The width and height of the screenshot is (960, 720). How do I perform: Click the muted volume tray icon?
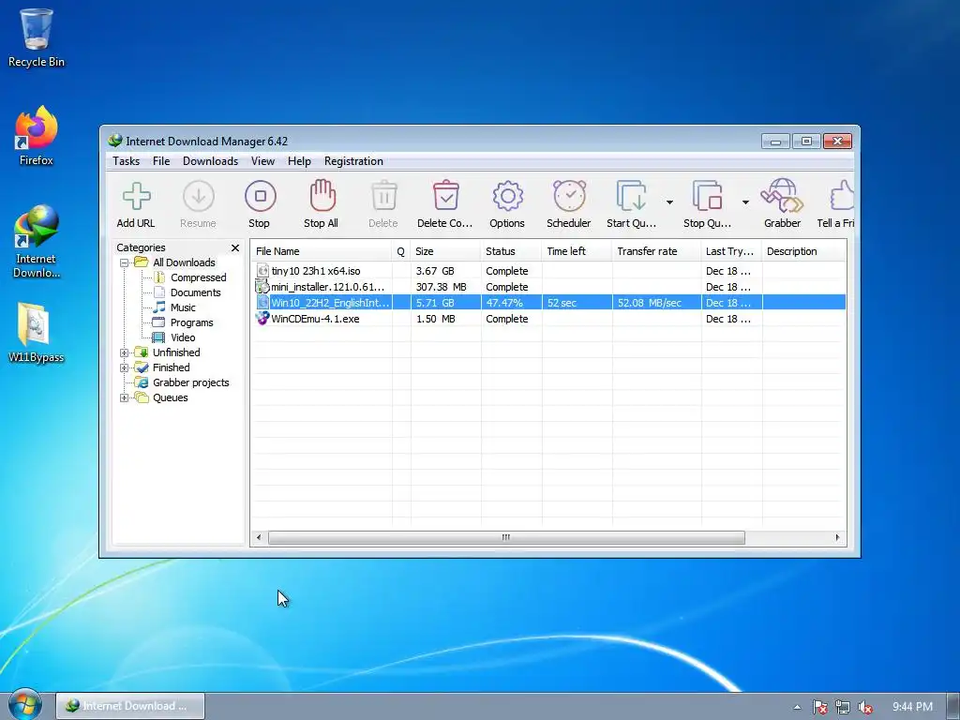[865, 707]
